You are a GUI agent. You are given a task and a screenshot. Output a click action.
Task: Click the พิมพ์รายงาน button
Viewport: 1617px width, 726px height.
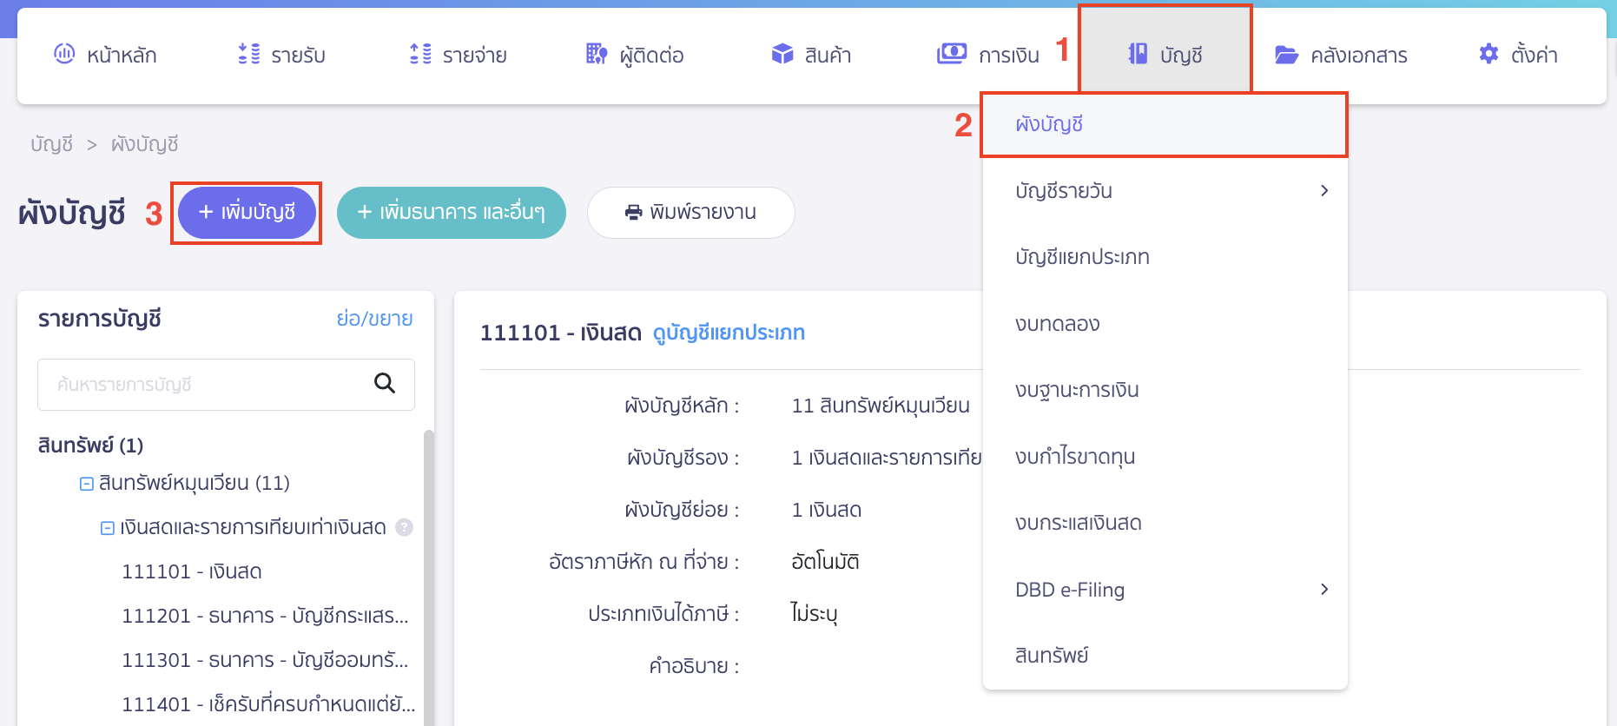click(x=691, y=212)
